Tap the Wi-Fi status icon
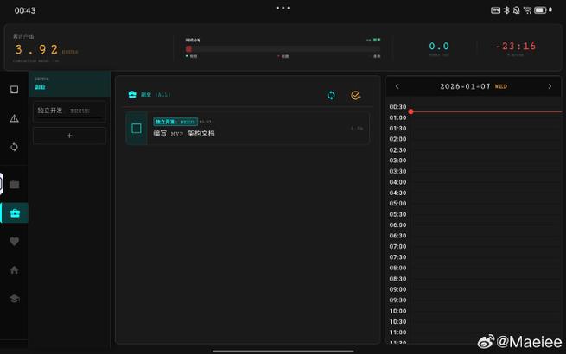 [527, 10]
